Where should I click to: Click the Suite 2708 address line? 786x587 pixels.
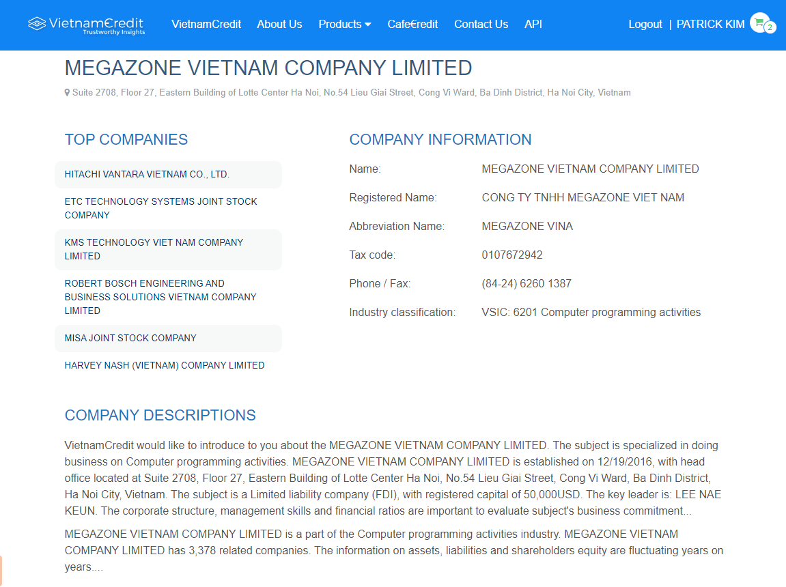click(x=352, y=93)
